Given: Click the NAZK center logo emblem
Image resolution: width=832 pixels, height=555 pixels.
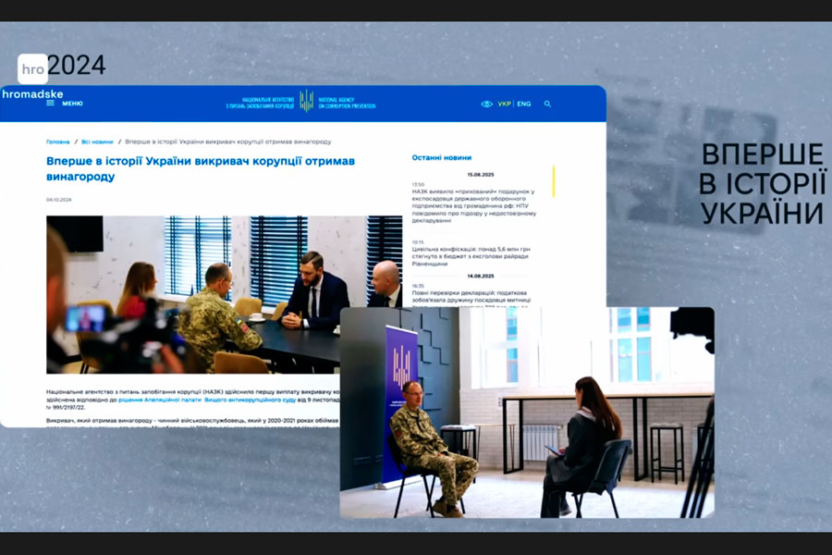Looking at the screenshot, I should pyautogui.click(x=306, y=101).
